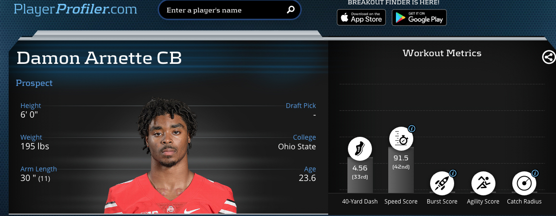Go to the PlayerProfiler.com home logo
556x216 pixels.
coord(75,9)
